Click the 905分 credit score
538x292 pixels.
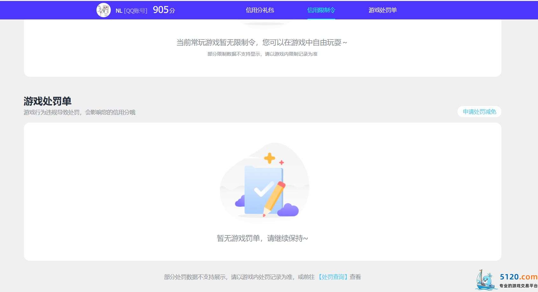[164, 10]
